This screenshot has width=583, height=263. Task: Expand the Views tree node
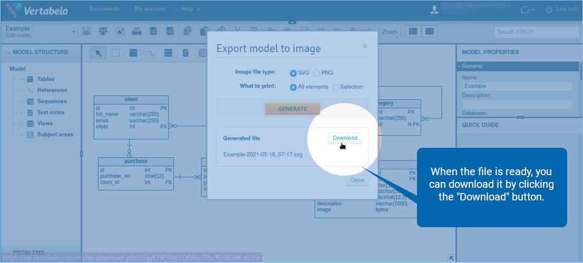[22, 124]
